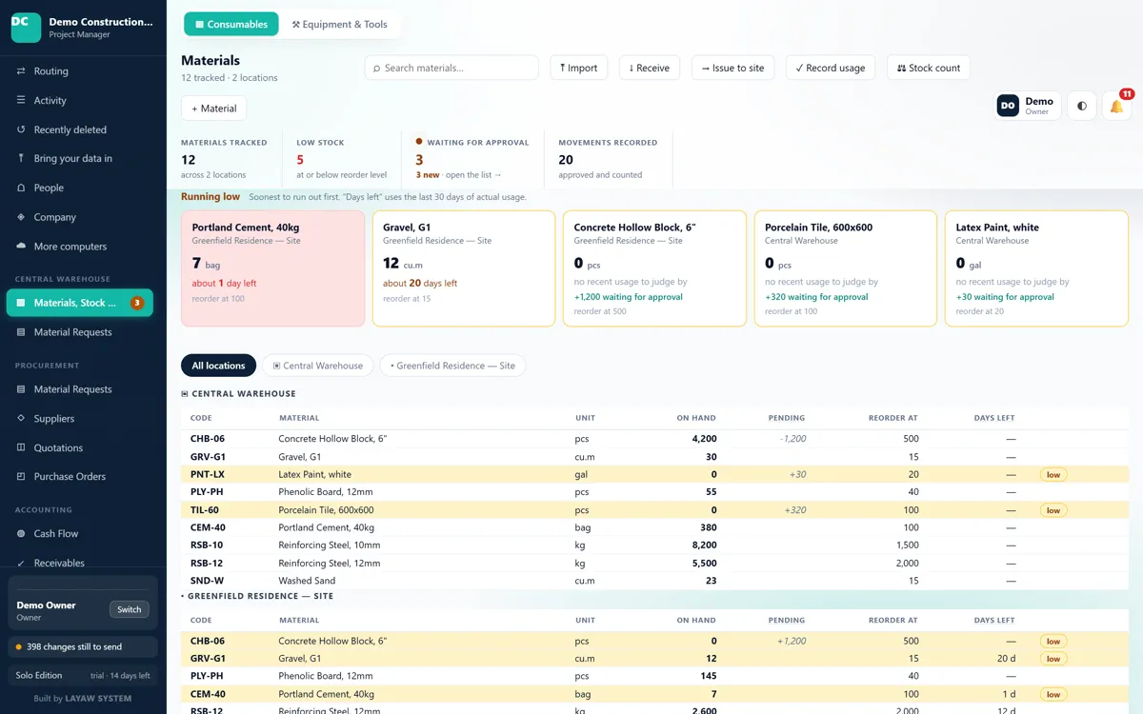Click the Search materials field

tap(451, 68)
